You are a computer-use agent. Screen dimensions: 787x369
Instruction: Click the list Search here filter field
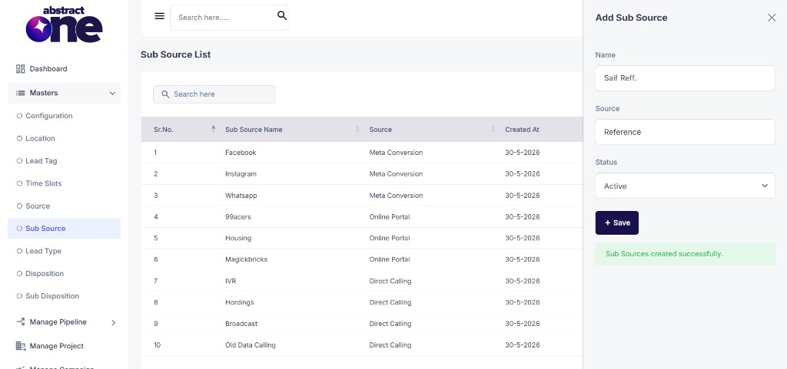pos(214,94)
